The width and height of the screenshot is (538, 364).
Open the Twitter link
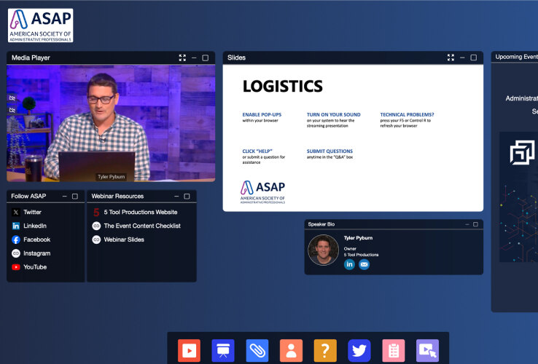pos(32,212)
